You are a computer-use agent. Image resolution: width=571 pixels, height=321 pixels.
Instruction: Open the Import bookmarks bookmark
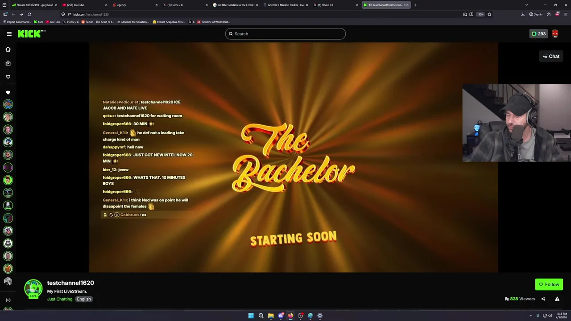tap(17, 22)
